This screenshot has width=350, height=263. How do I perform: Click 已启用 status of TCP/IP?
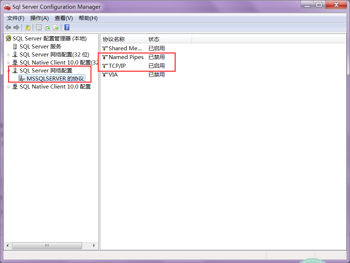157,66
